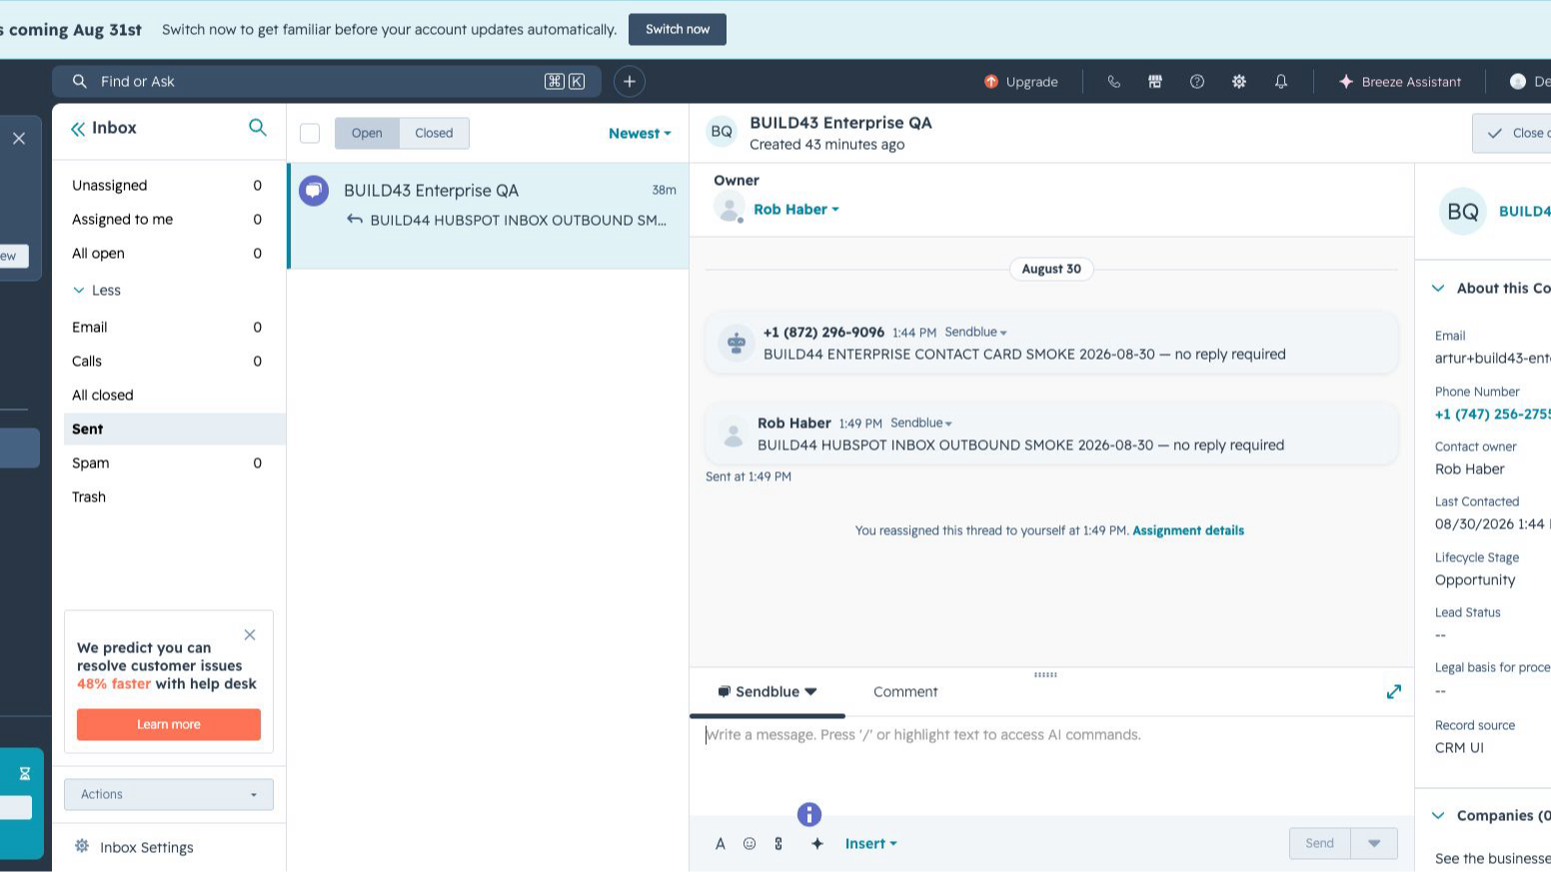Click the message text field
1551x872 pixels.
(1051, 764)
